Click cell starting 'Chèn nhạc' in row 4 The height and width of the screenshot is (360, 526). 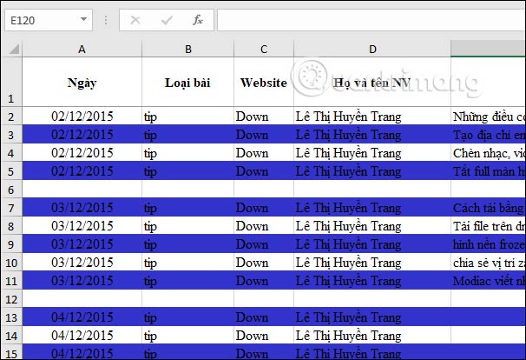(x=489, y=152)
